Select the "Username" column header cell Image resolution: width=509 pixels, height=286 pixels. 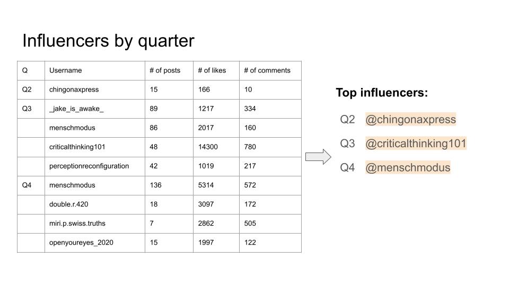94,70
